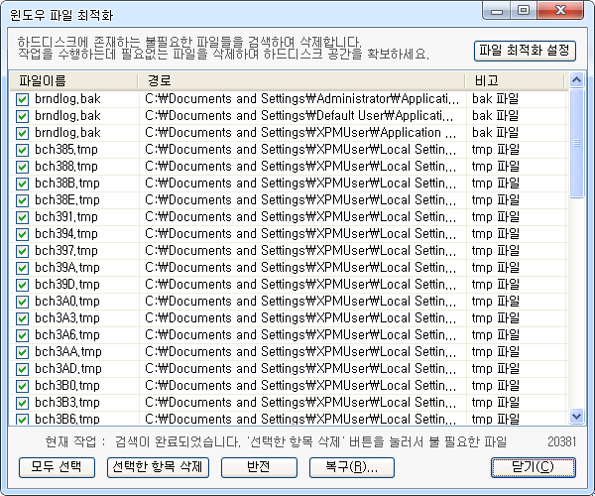
Task: Select the file name bch3B0.tmp
Action: click(67, 386)
